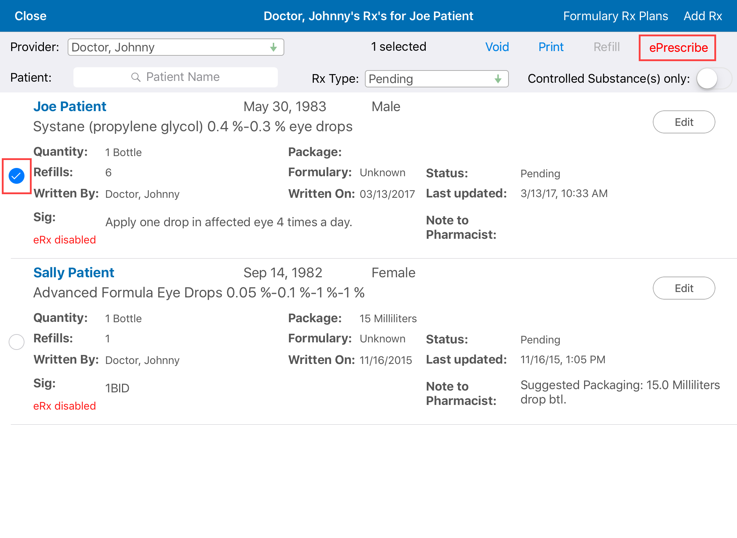This screenshot has height=538, width=737.
Task: Edit Joe Patient's Systane prescription
Action: pos(684,122)
